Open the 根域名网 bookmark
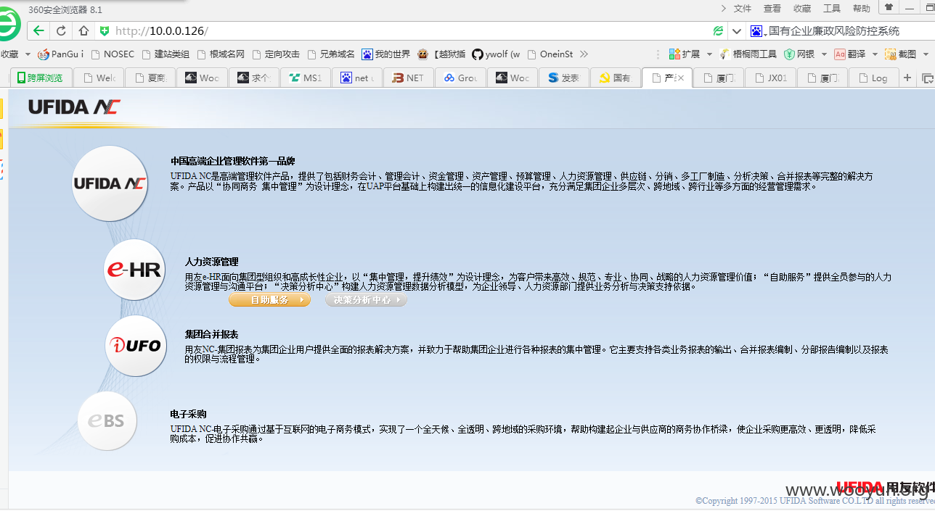Screen dimensions: 935x511 point(221,54)
